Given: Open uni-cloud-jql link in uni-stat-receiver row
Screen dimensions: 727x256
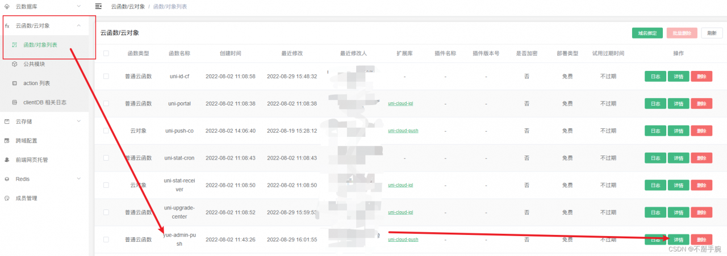Looking at the screenshot, I should [x=400, y=186].
